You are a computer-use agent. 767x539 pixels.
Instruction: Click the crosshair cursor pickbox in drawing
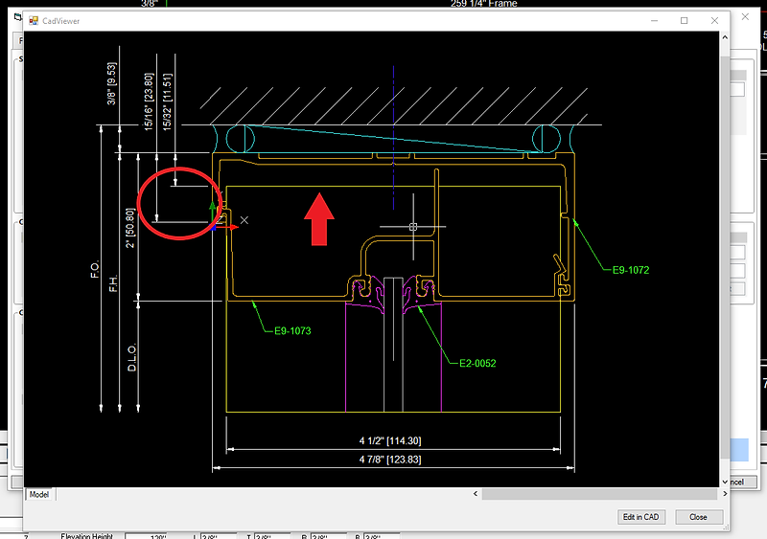[x=413, y=227]
